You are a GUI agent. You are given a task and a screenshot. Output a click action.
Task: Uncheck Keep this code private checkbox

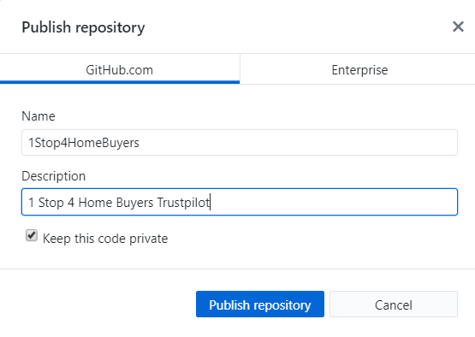pos(32,235)
